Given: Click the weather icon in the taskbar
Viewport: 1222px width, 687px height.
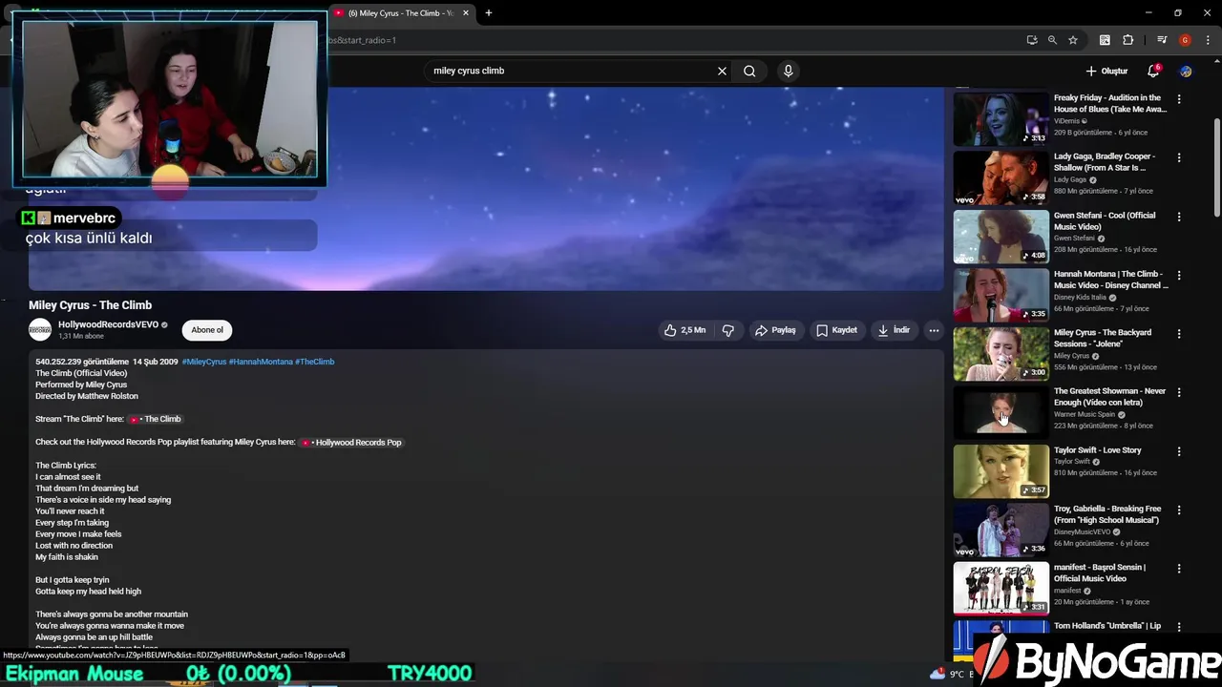Looking at the screenshot, I should tap(938, 674).
